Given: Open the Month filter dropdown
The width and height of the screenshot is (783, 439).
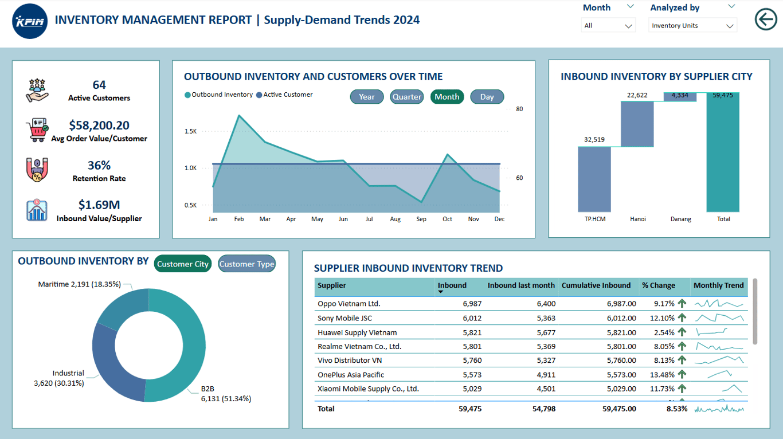Looking at the screenshot, I should [608, 26].
